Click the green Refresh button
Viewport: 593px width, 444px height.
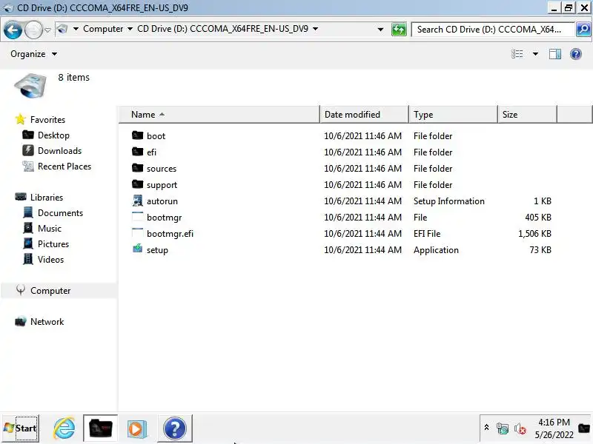click(399, 30)
